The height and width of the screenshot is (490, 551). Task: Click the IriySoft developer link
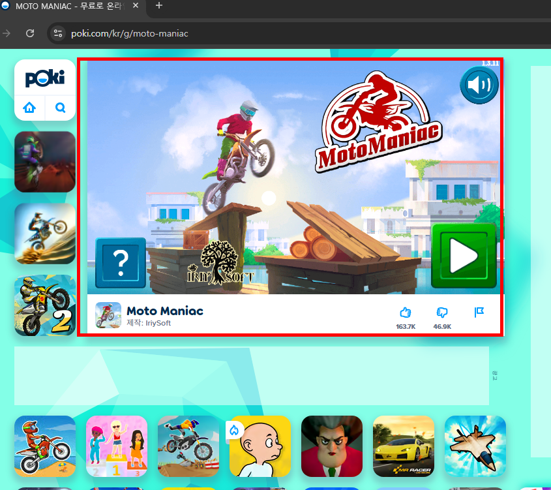coord(158,323)
